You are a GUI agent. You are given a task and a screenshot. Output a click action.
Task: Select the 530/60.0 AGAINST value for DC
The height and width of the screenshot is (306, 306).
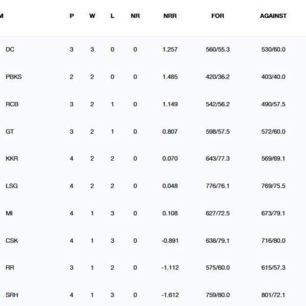273,49
